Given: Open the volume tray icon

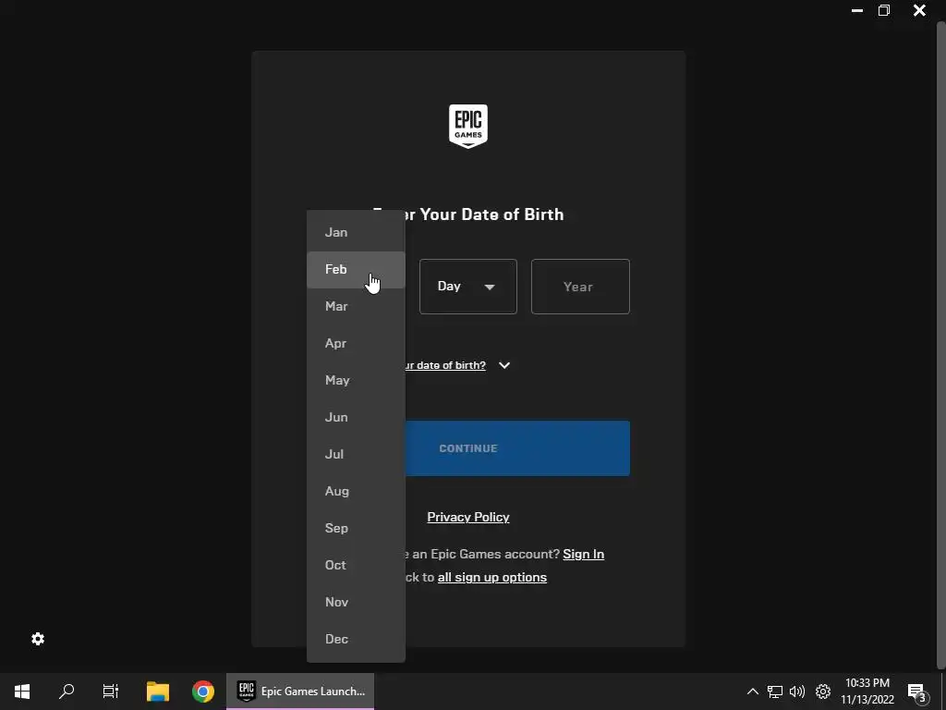Looking at the screenshot, I should 797,692.
